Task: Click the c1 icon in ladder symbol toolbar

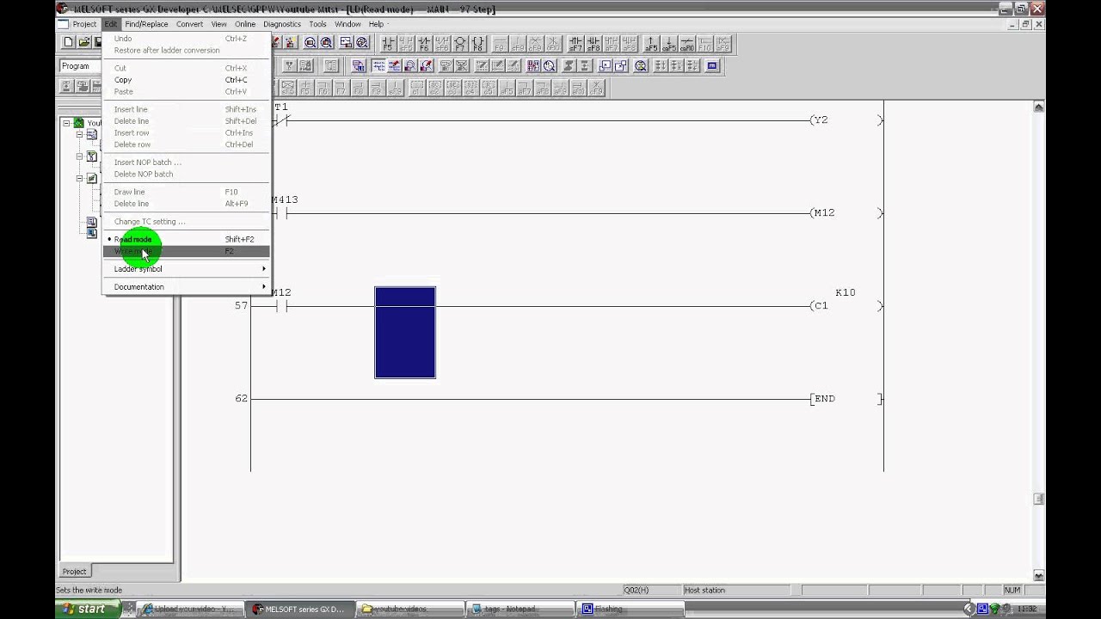Action: (x=415, y=88)
